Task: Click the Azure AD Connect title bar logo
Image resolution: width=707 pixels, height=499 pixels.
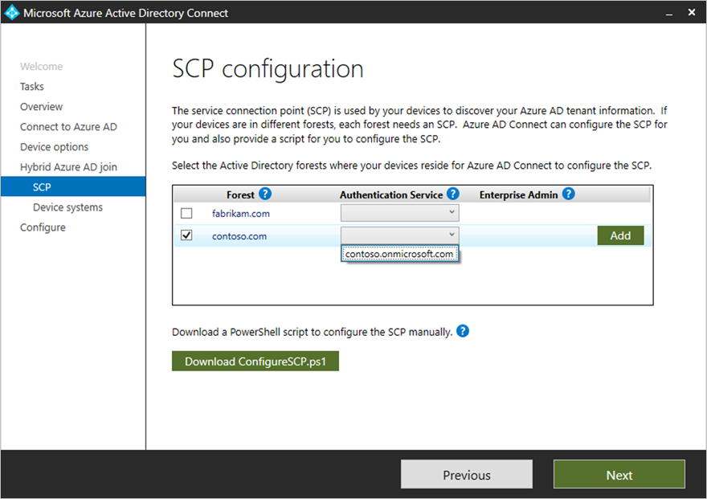Action: [11, 12]
